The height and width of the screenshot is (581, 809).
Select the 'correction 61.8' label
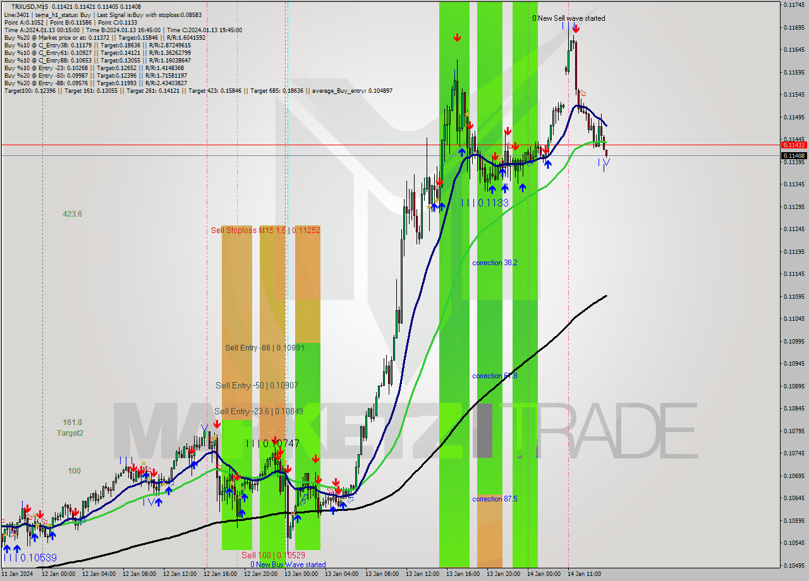[495, 376]
